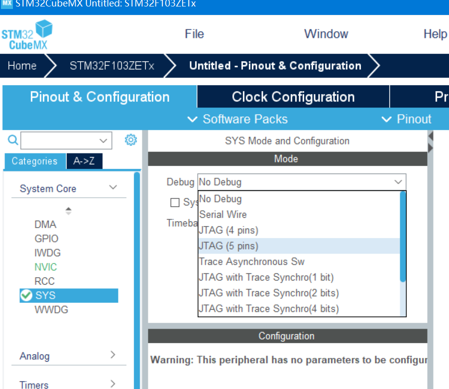Open the category settings gear icon
This screenshot has width=449, height=389.
point(131,140)
